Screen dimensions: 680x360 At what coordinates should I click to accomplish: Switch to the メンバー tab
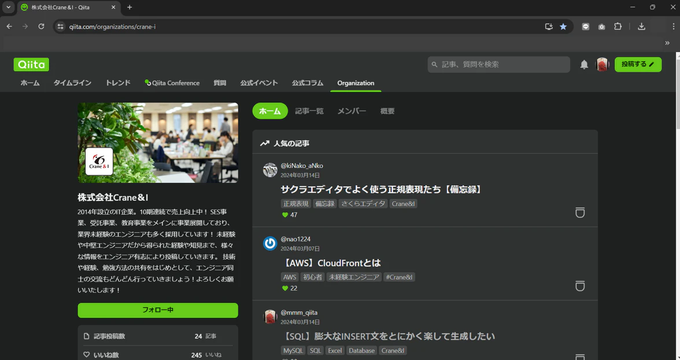(352, 111)
